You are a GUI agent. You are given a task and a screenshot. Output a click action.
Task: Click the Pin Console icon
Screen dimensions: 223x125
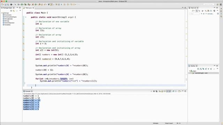click(x=174, y=91)
